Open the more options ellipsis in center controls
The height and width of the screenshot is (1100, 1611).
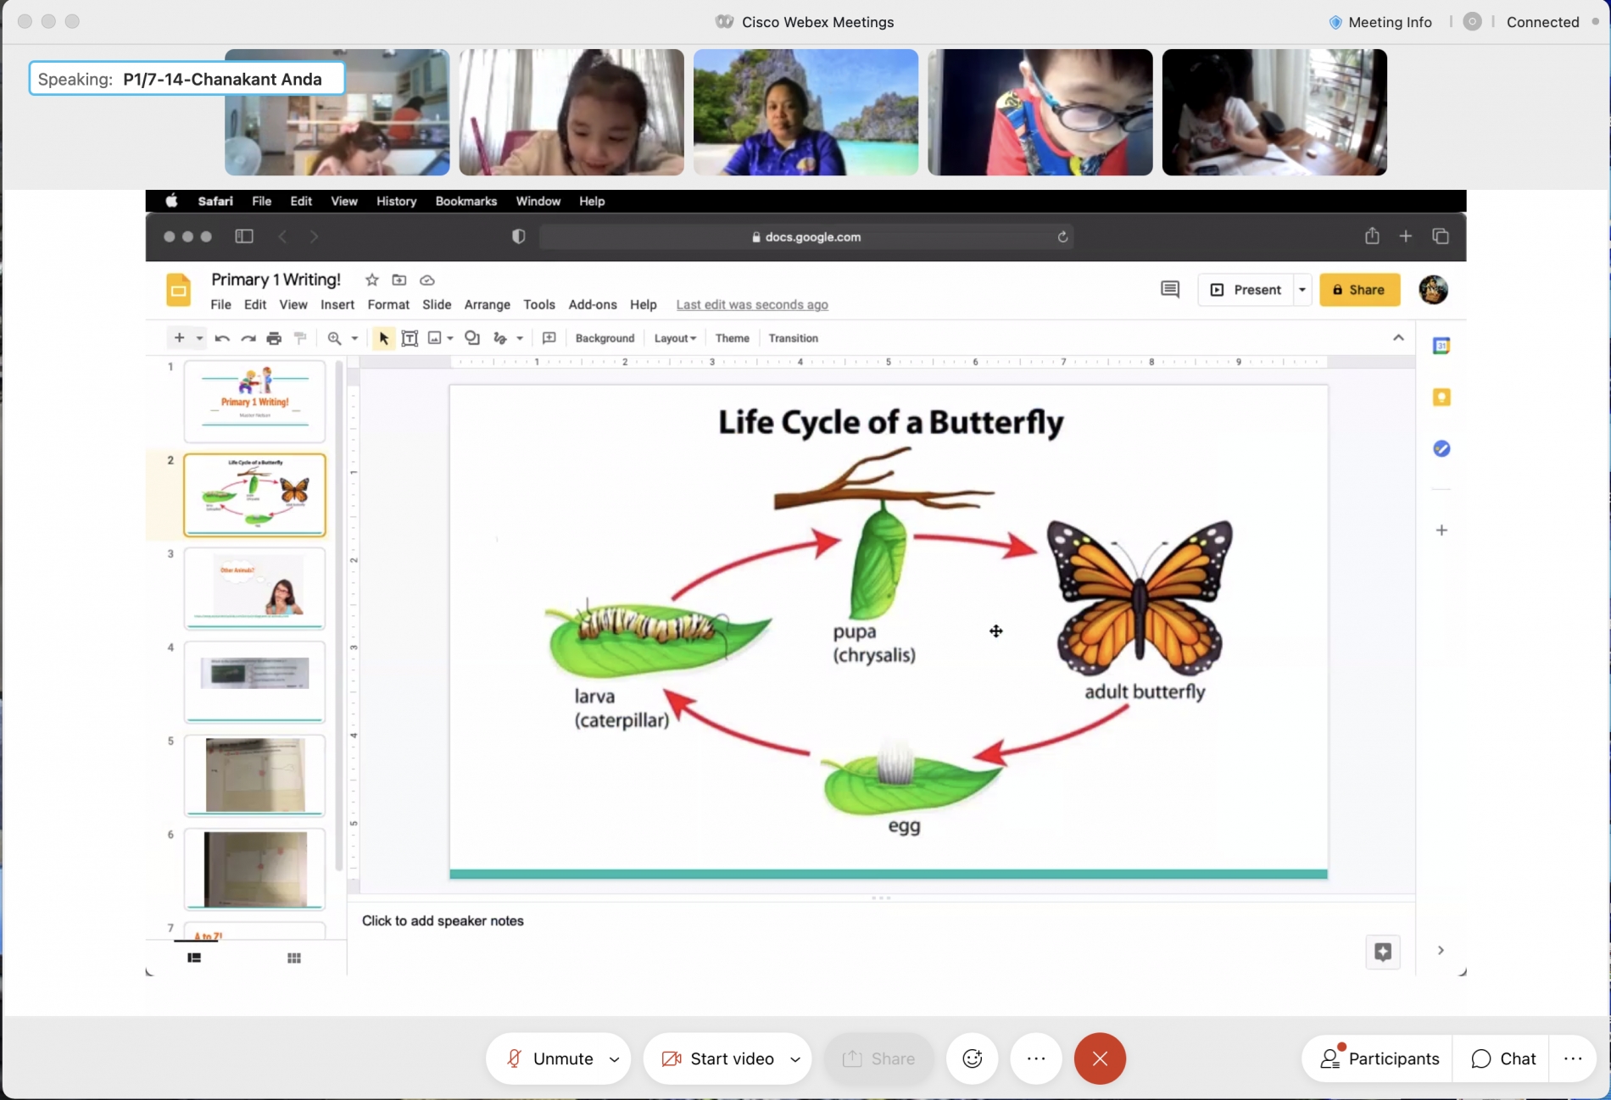(1036, 1058)
